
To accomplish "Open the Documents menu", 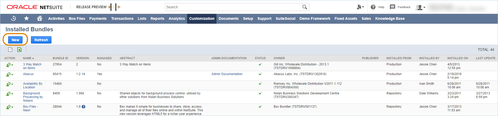I will point(229,19).
